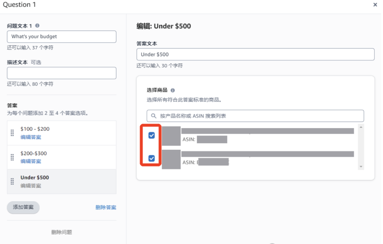This screenshot has width=383, height=244.
Task: Focus the What's your budget question field
Action: (62, 37)
